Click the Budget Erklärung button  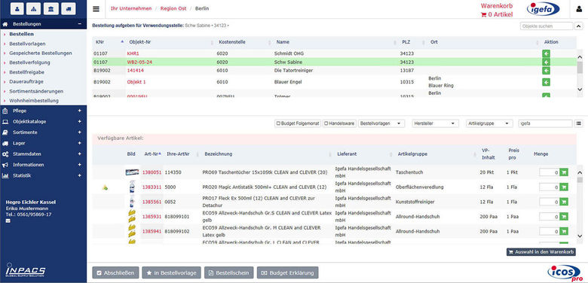287,273
